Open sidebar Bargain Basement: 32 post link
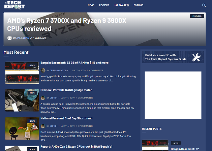This screenshot has height=151, width=212. click(185, 149)
